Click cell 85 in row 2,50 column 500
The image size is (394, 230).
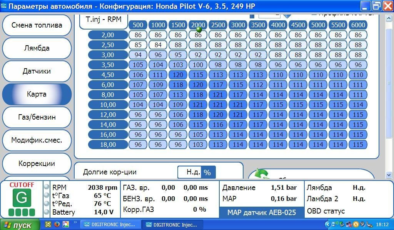[x=138, y=45]
